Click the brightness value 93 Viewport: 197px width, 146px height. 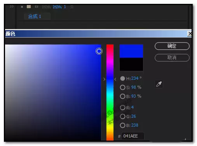pos(134,96)
